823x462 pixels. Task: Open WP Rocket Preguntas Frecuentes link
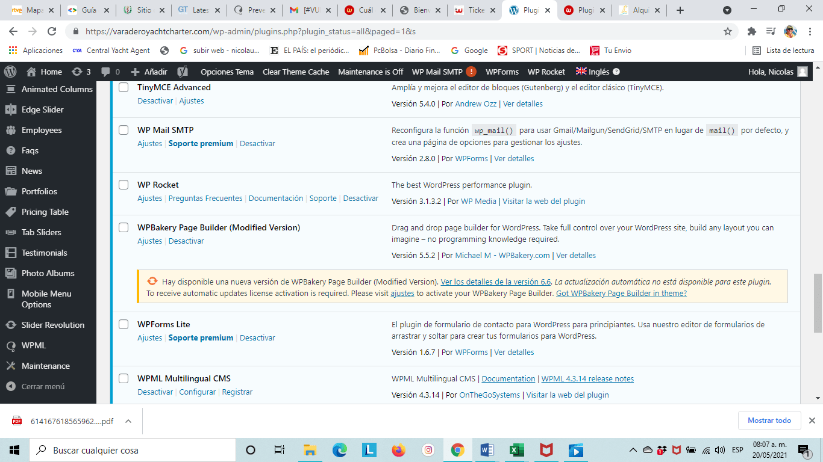(x=205, y=198)
